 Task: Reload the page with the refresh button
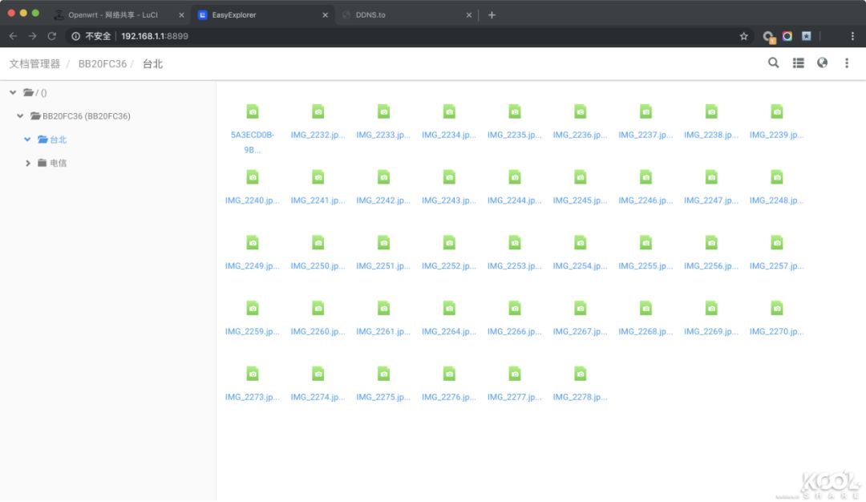click(x=52, y=36)
